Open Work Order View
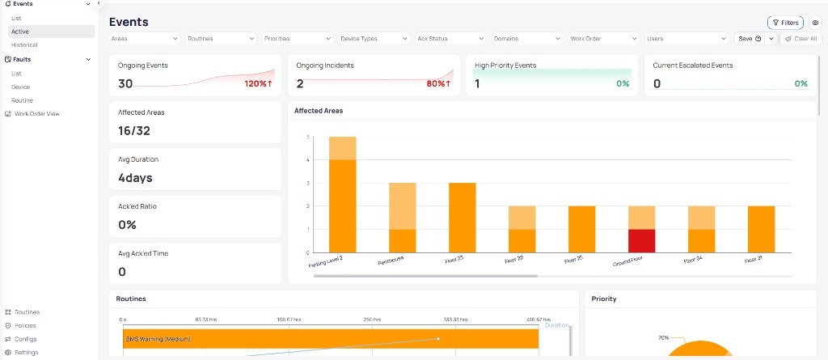The image size is (828, 360). coord(37,113)
